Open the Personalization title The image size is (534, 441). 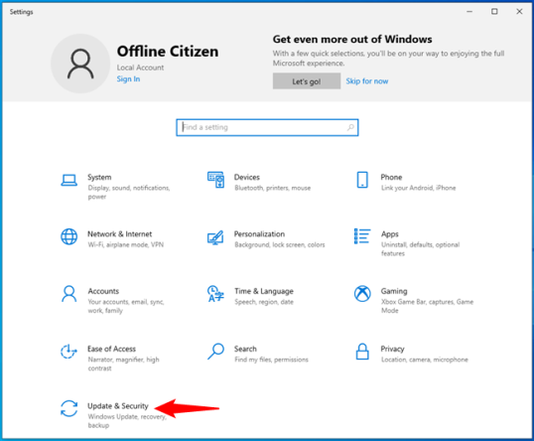(259, 233)
